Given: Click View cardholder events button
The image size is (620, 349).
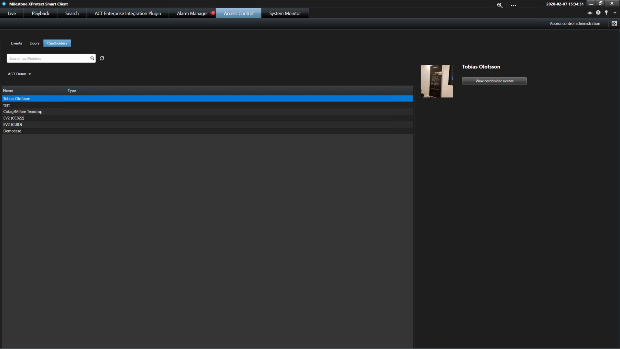Looking at the screenshot, I should [494, 81].
